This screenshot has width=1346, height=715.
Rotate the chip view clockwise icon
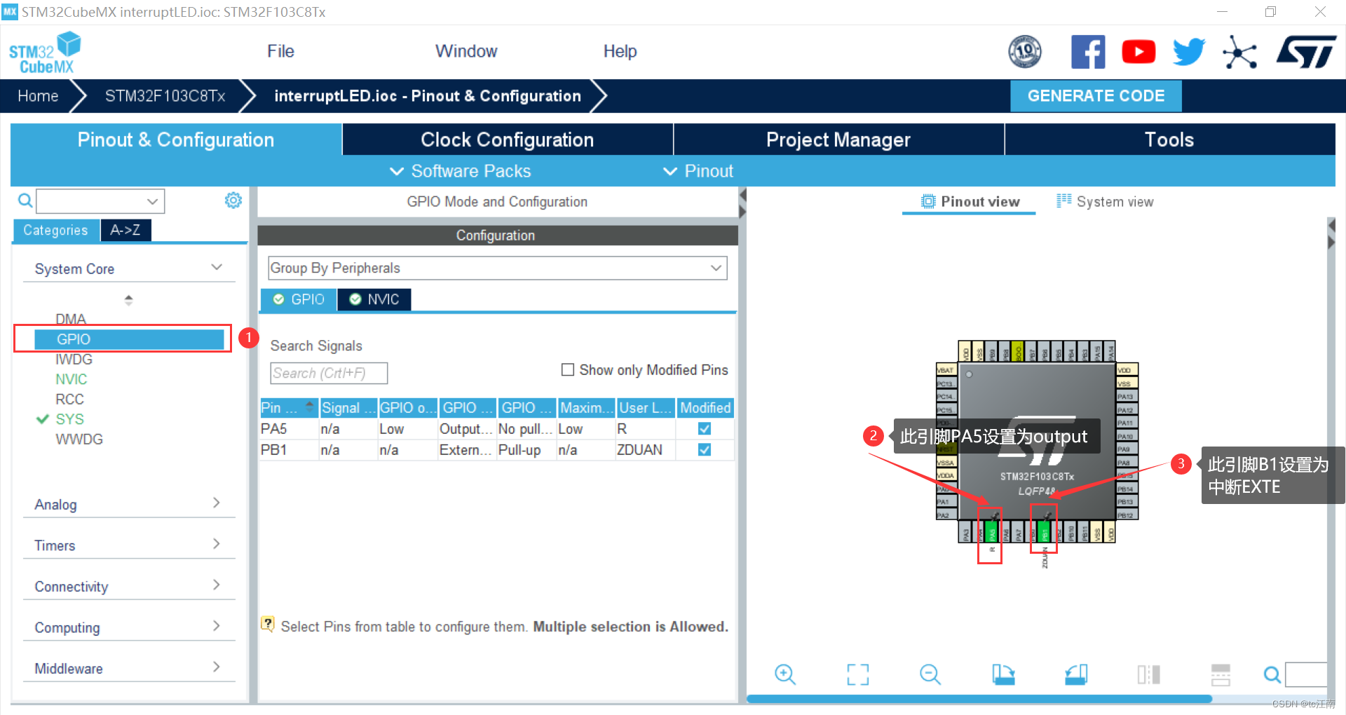(x=1003, y=674)
